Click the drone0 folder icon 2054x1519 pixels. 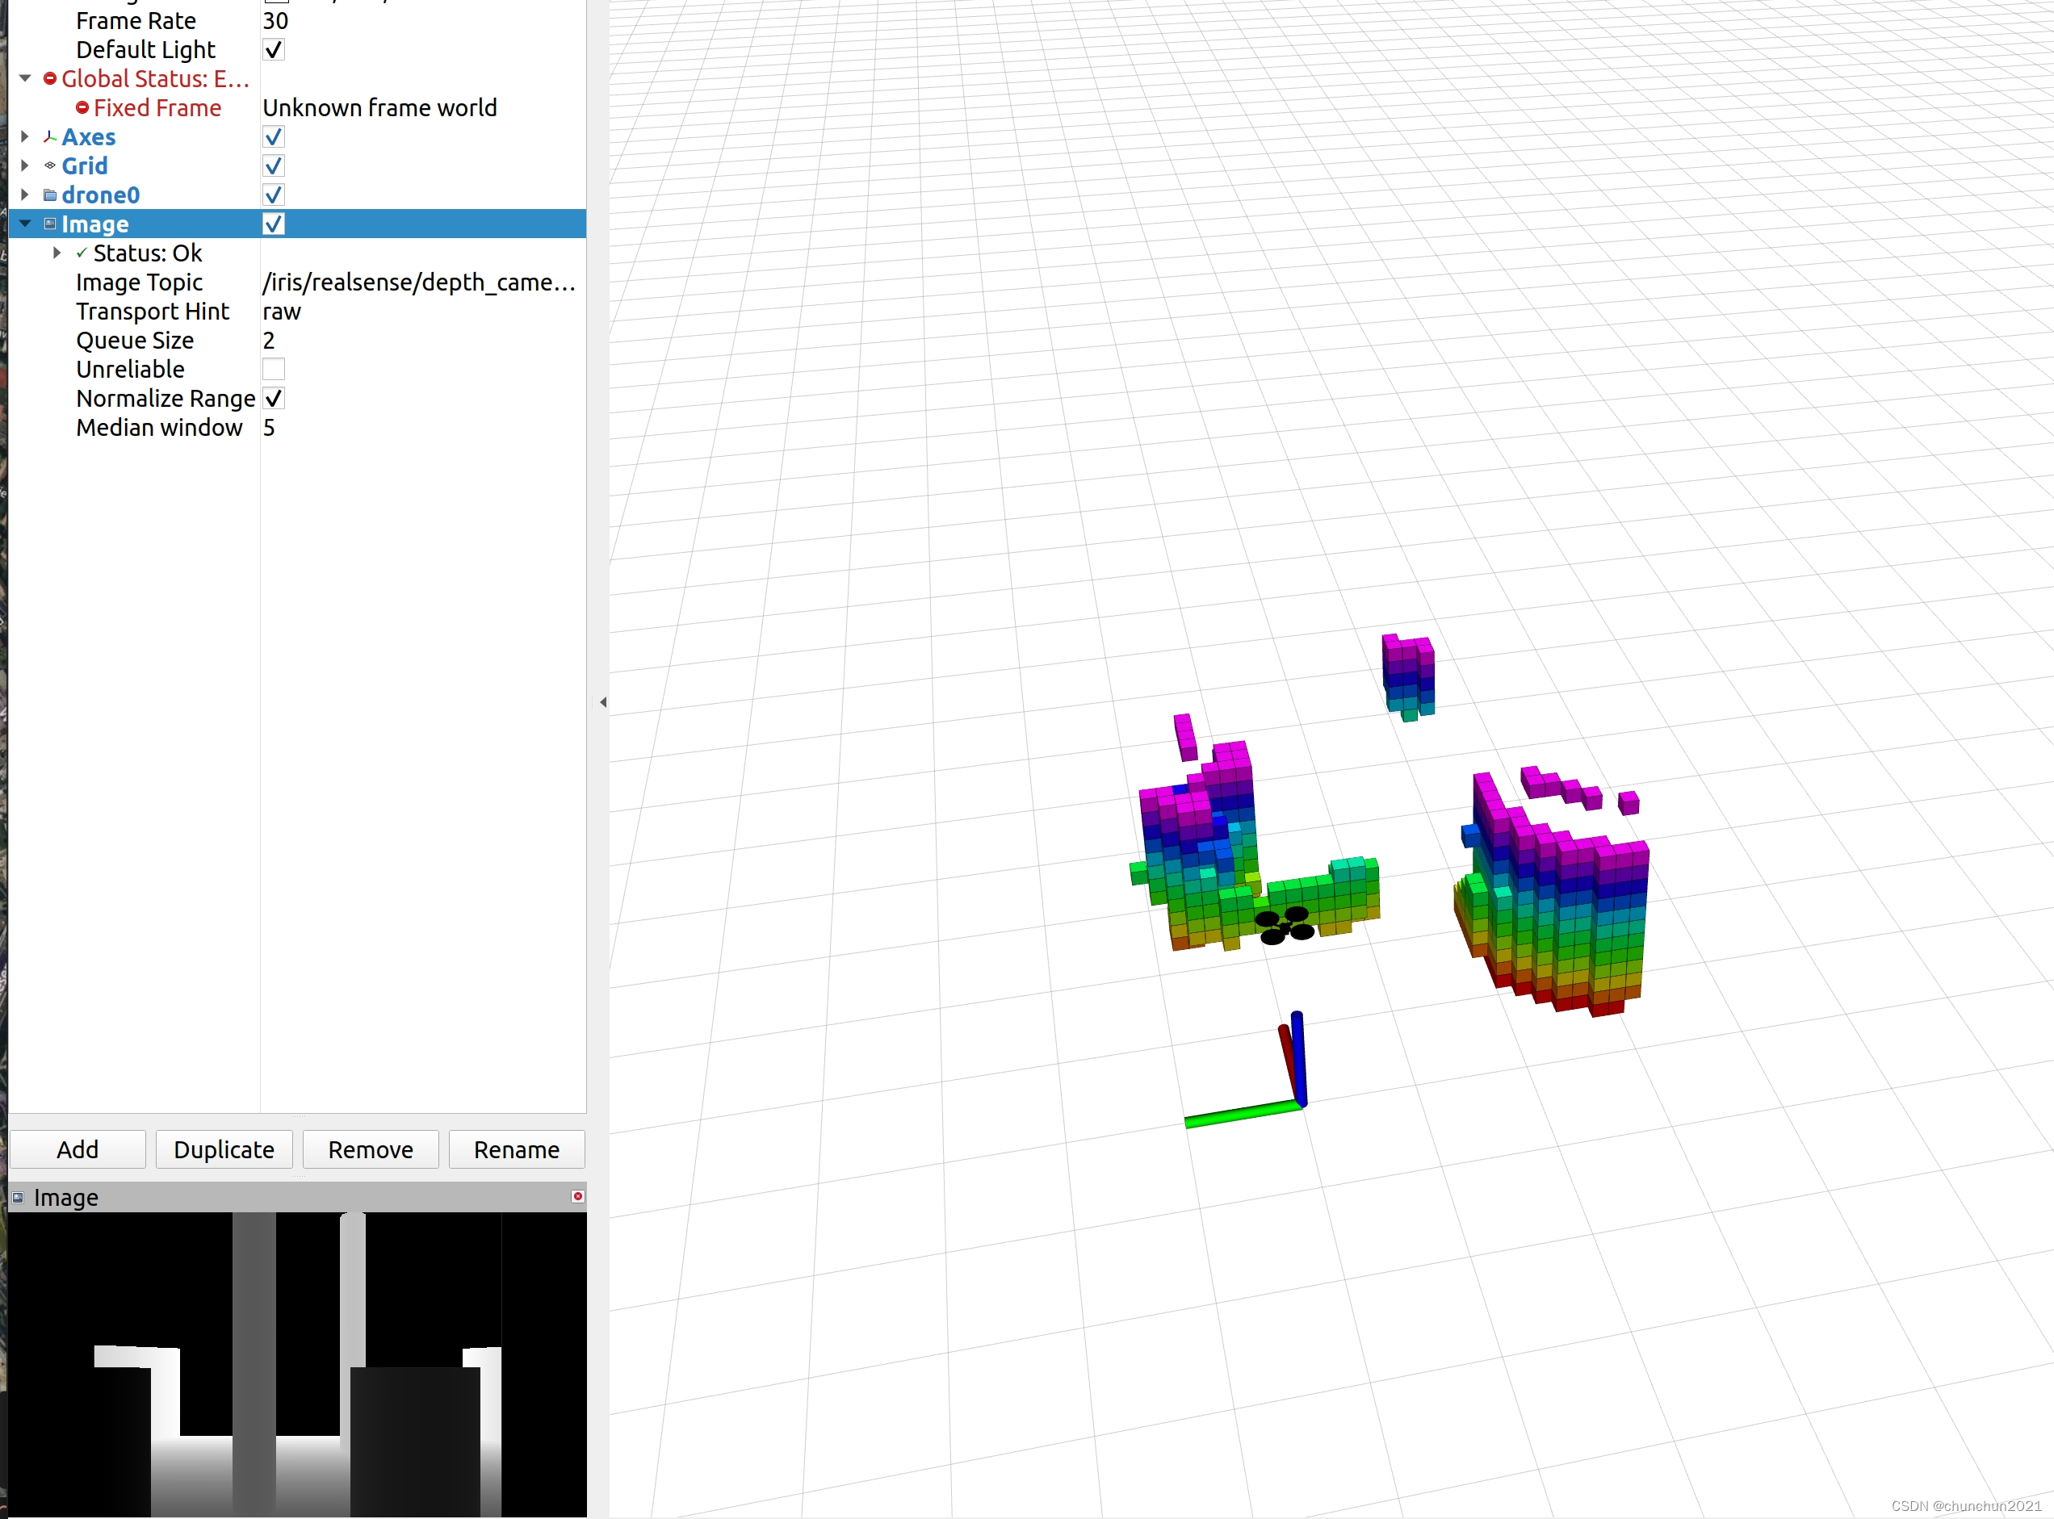pos(50,195)
